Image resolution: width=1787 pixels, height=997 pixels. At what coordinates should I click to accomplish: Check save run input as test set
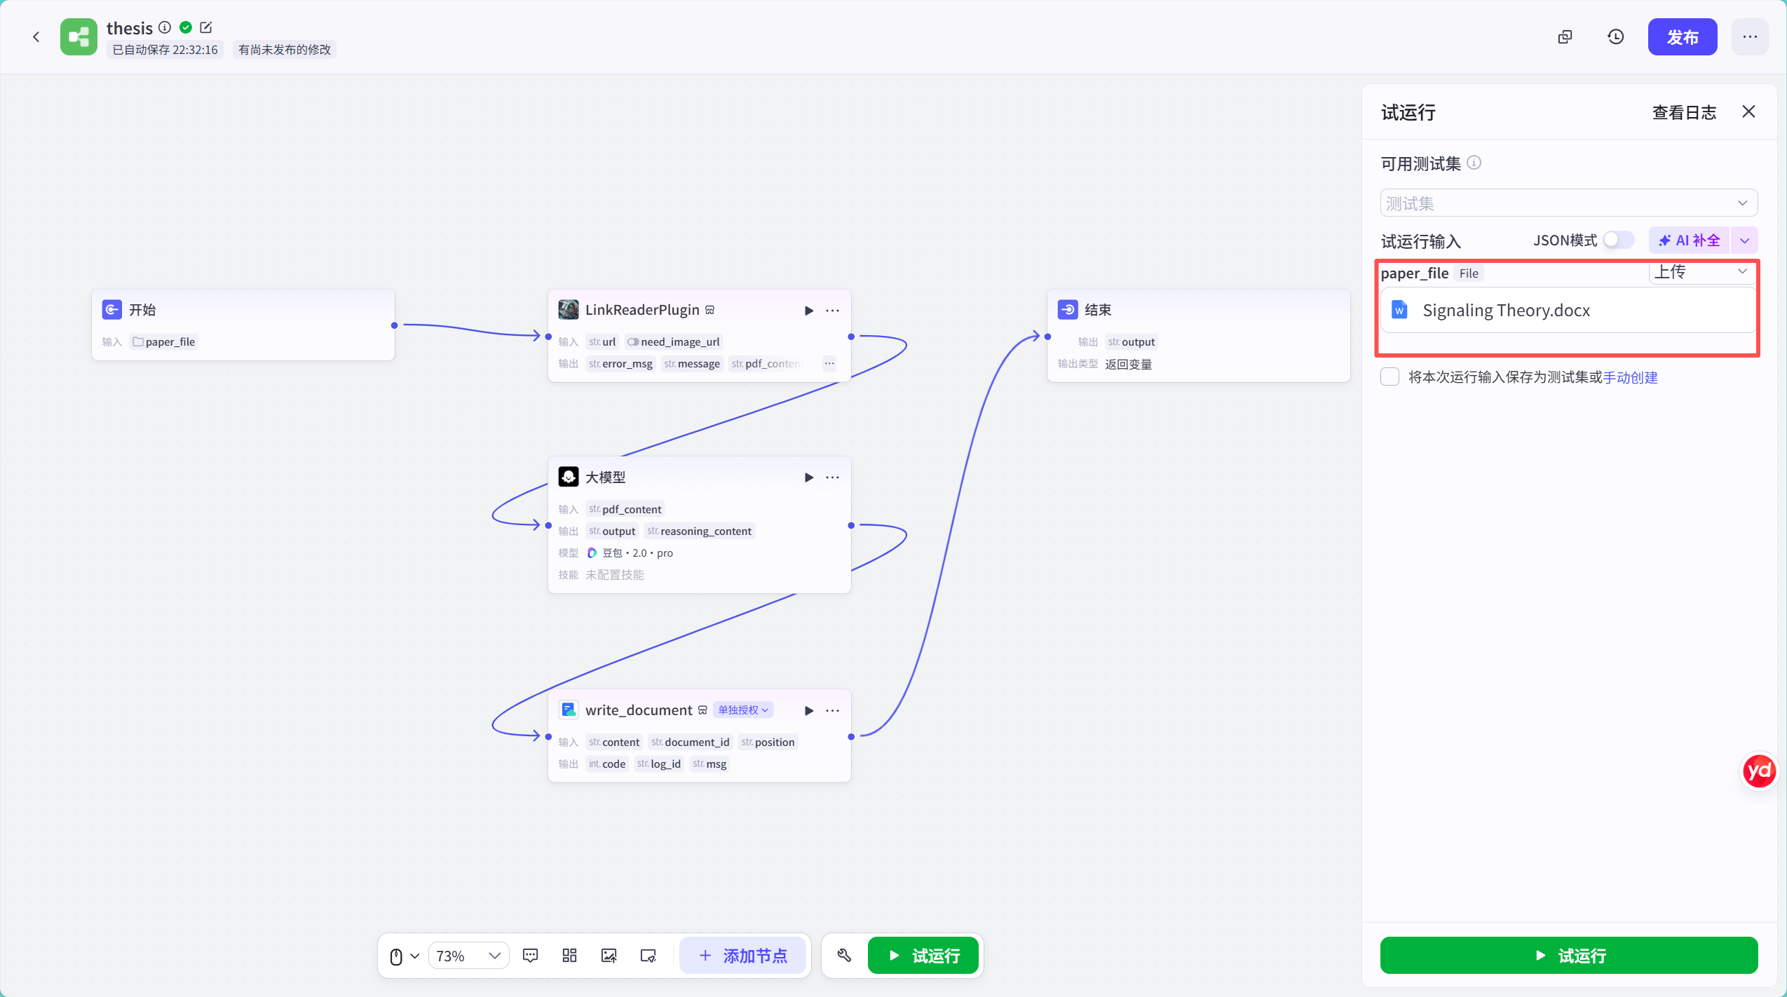pyautogui.click(x=1389, y=377)
